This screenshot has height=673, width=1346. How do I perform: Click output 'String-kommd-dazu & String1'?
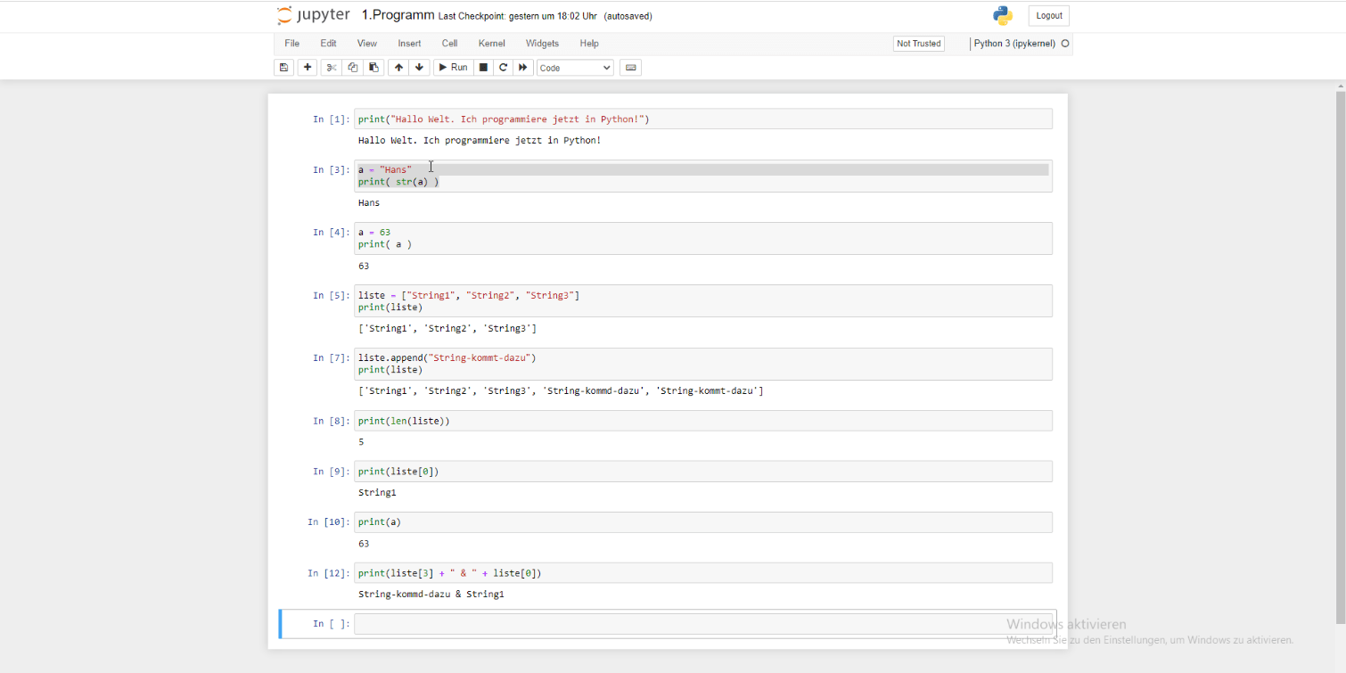point(431,594)
